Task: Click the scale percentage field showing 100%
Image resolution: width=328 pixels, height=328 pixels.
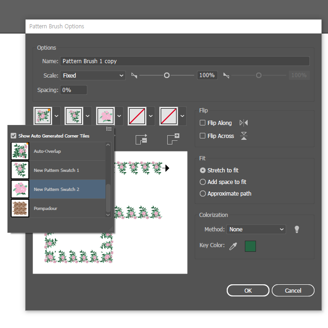Action: [x=207, y=75]
